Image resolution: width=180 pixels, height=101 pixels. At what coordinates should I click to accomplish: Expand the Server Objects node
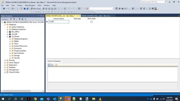coord(5,63)
